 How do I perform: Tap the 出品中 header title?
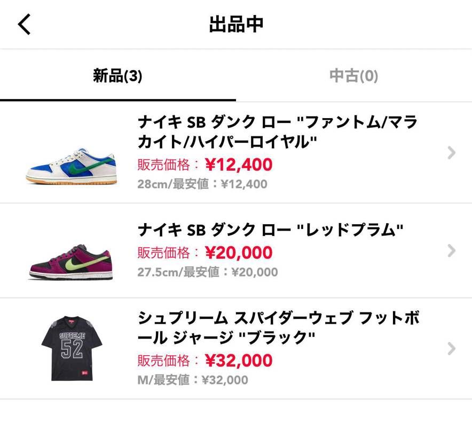point(236,24)
